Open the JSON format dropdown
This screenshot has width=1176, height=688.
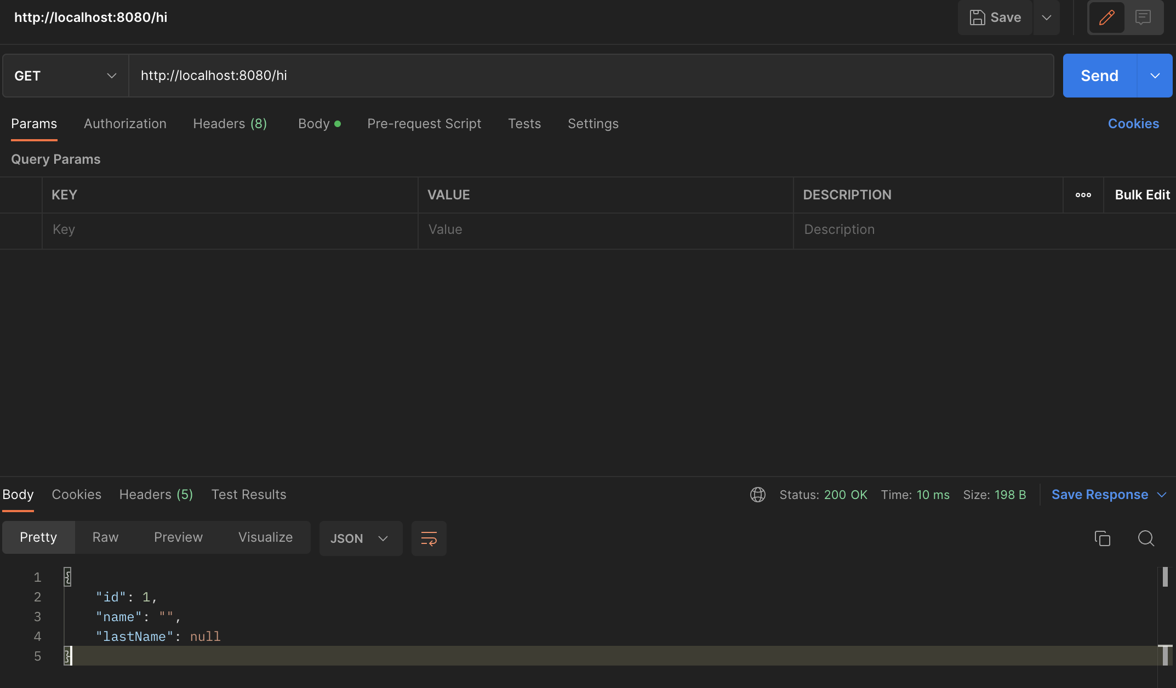(360, 538)
